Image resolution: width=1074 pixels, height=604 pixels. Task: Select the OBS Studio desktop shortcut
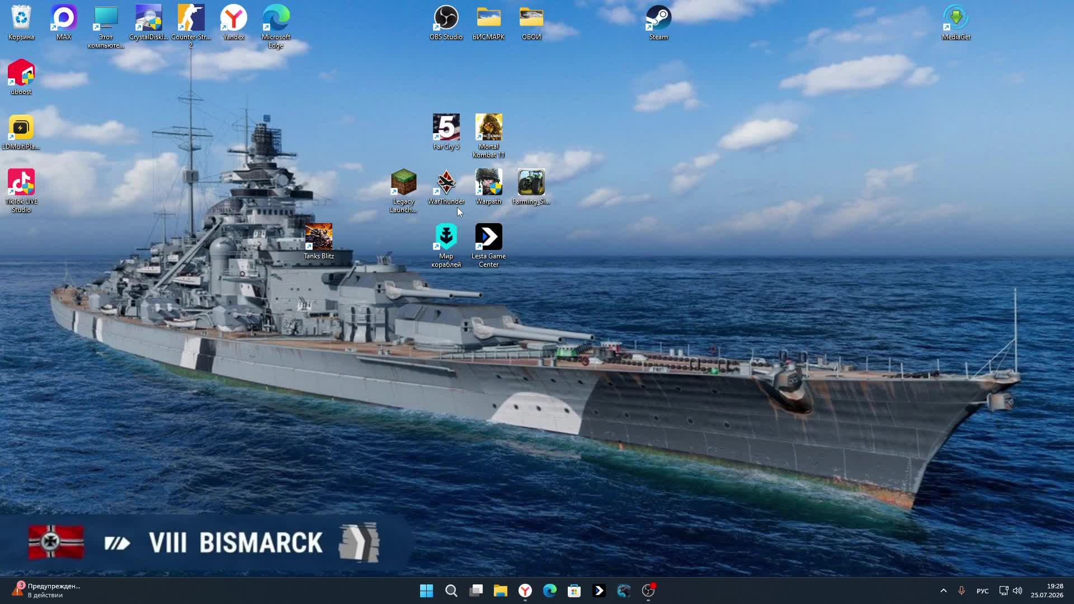point(446,23)
